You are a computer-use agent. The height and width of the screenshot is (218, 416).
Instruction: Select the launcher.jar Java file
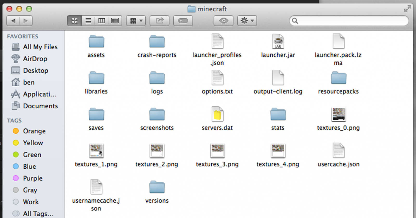[x=278, y=41]
